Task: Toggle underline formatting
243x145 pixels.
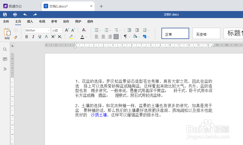Action: [40, 37]
